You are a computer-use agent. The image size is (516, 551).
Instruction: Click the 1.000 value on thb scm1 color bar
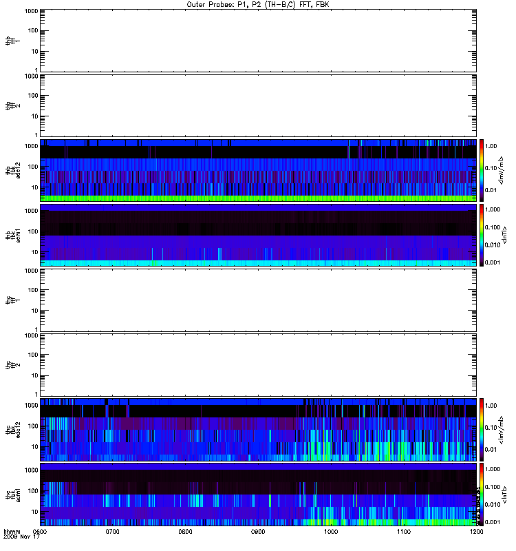(493, 209)
